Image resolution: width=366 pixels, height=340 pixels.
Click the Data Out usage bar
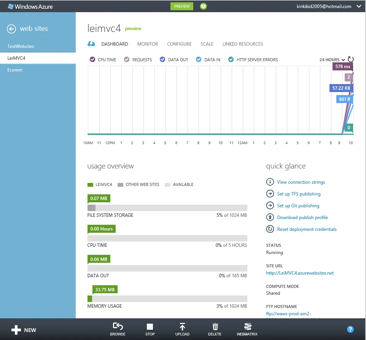coord(167,268)
